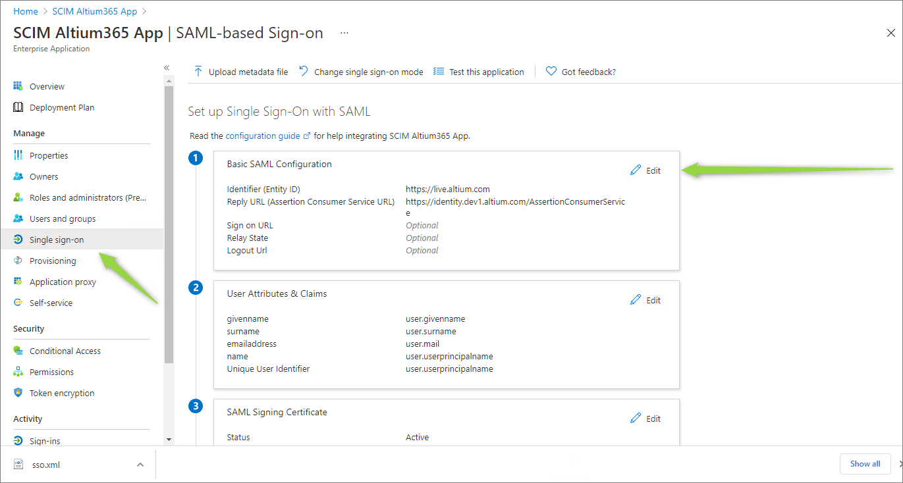Click the Properties bars icon

point(18,155)
